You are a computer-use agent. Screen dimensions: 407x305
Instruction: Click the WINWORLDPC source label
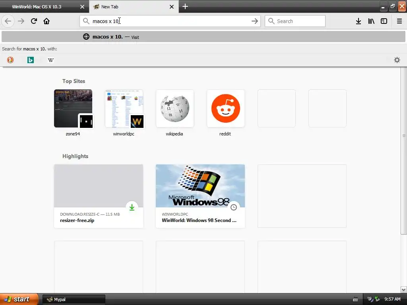175,214
